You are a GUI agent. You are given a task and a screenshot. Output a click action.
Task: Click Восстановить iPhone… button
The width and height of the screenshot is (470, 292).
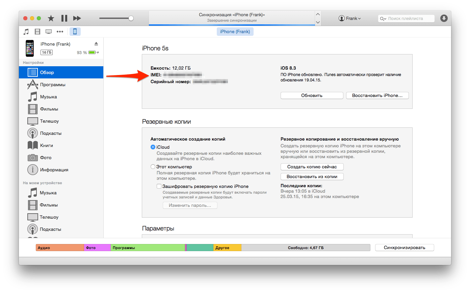[377, 96]
